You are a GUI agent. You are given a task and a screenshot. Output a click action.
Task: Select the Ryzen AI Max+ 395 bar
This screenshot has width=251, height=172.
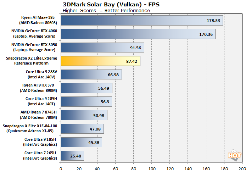point(141,21)
